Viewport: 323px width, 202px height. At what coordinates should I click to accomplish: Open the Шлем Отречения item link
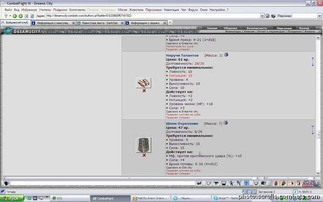tap(182, 123)
